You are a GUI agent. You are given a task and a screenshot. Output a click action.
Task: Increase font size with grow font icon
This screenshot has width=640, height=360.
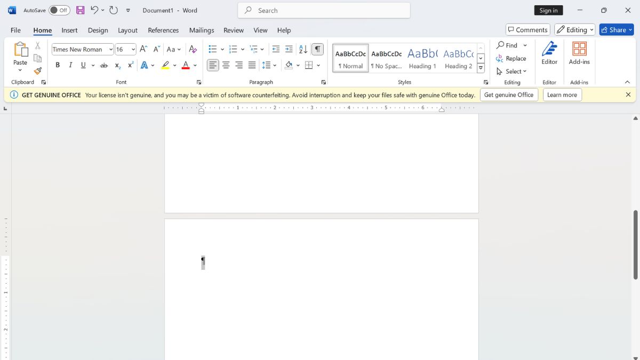pos(143,49)
